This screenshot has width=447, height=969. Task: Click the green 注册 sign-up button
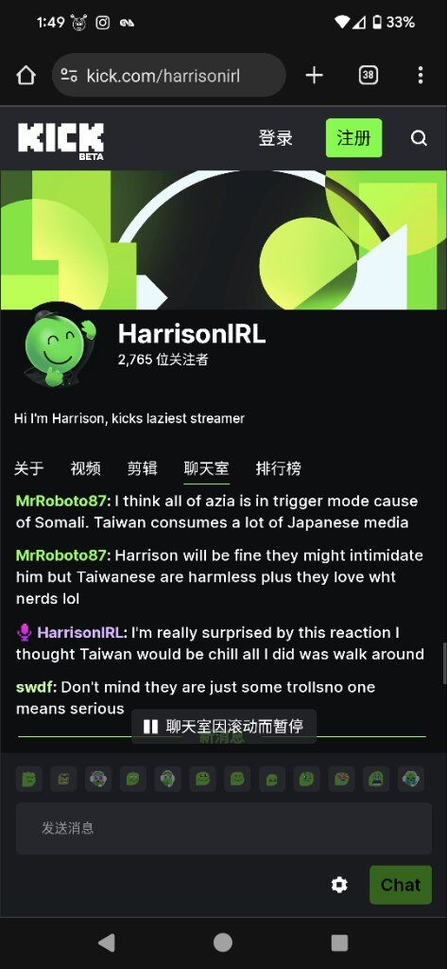coord(353,138)
